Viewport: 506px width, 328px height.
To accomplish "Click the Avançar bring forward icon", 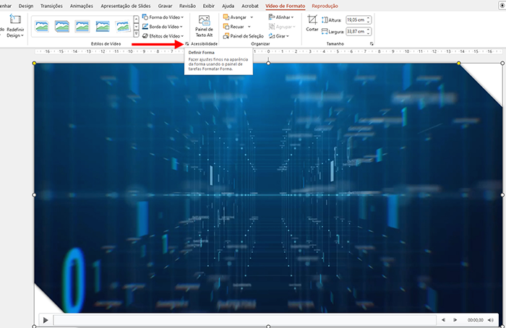I will click(226, 17).
